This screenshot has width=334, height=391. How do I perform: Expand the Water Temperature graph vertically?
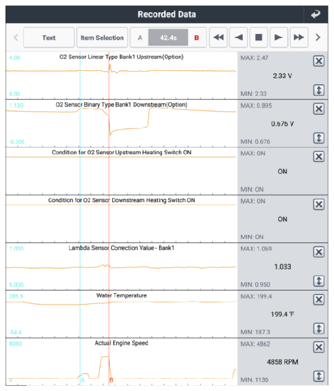(x=319, y=328)
